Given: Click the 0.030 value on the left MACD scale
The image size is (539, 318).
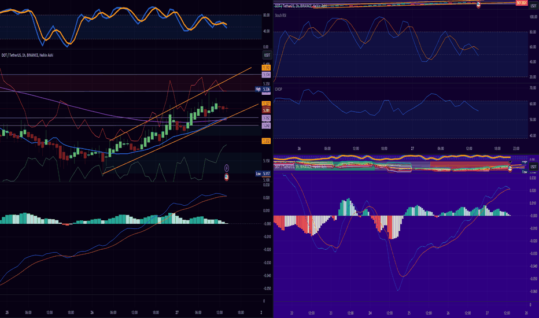Looking at the screenshot, I should click(x=267, y=185).
